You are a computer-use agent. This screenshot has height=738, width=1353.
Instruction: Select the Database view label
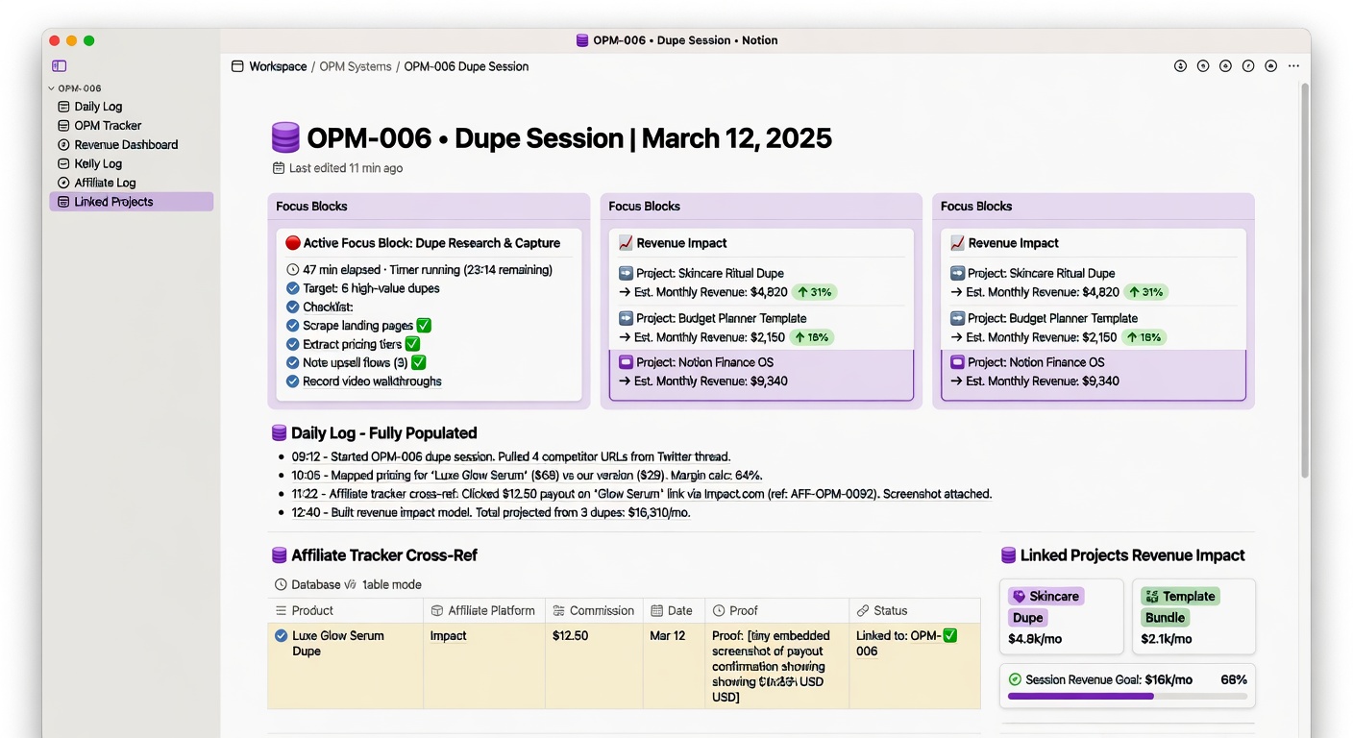pos(316,584)
